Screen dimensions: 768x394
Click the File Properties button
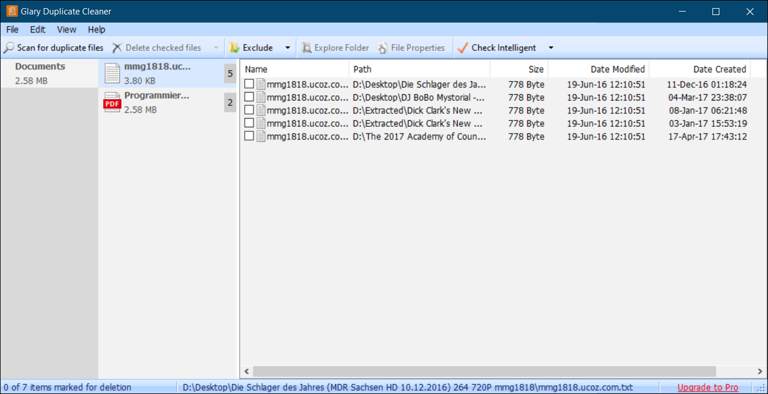click(x=411, y=48)
